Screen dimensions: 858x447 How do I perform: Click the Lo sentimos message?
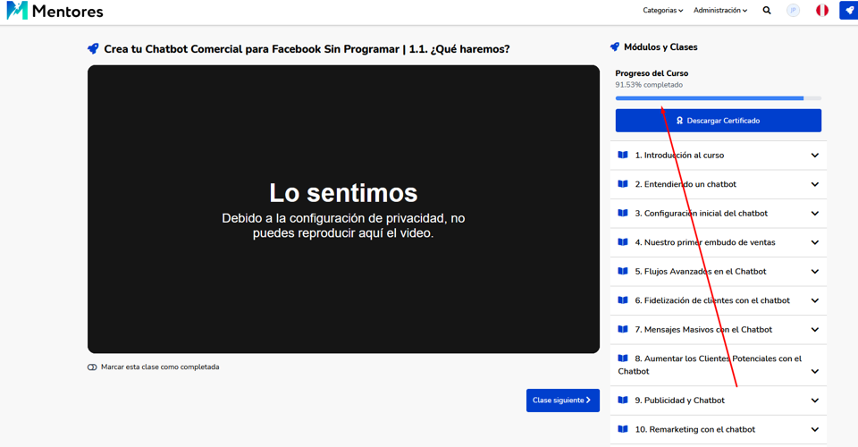[343, 192]
